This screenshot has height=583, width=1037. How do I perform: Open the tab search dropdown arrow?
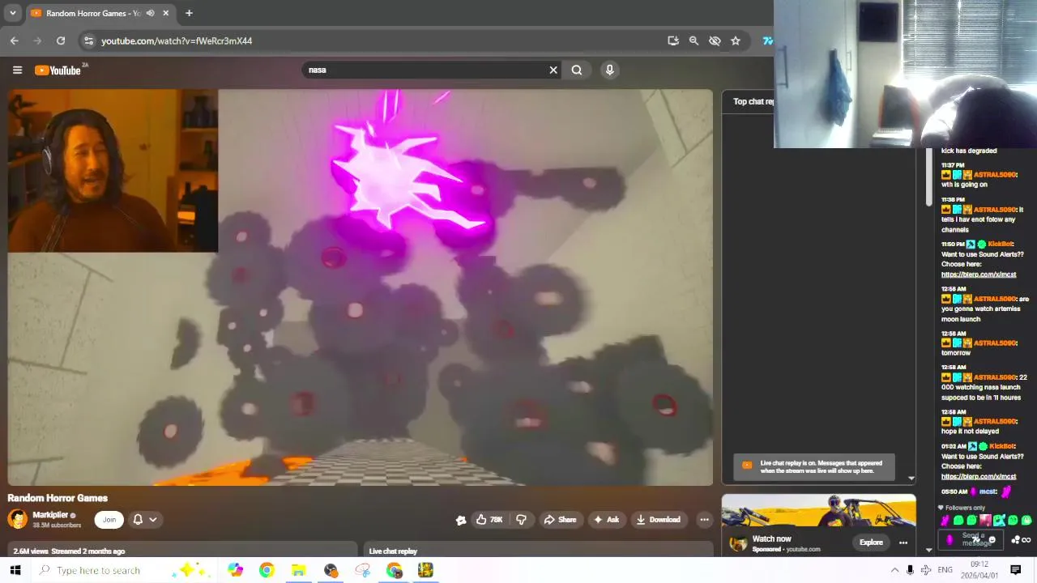click(12, 13)
